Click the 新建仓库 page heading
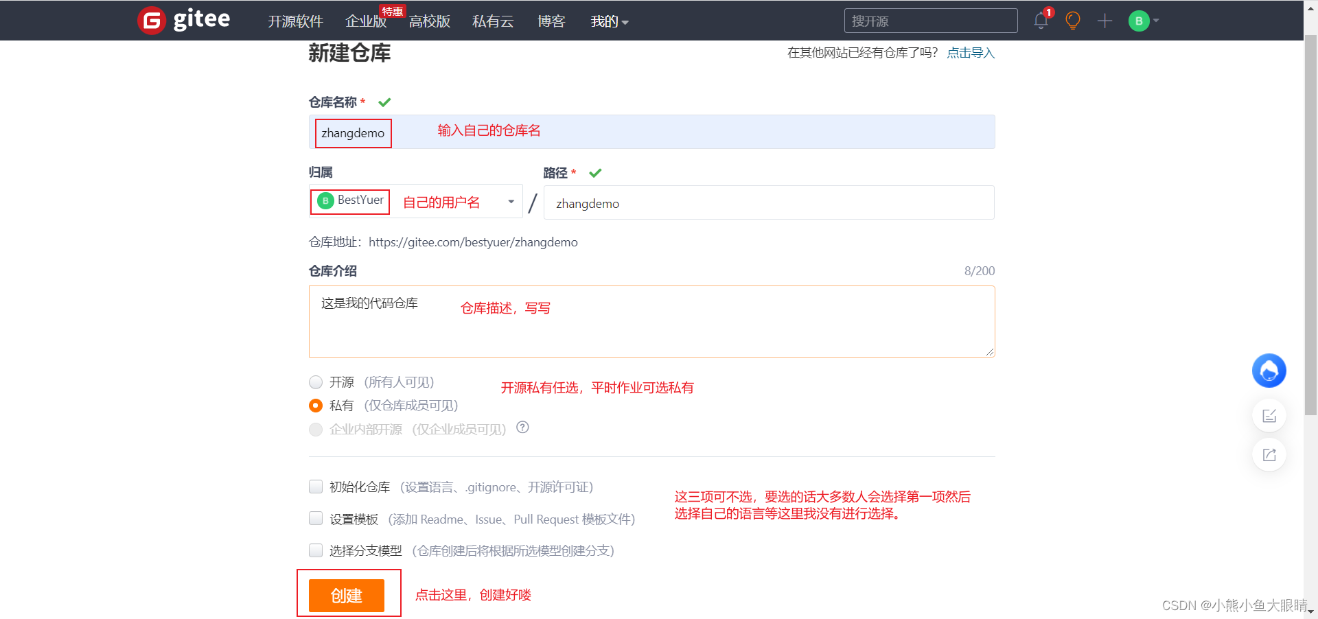Viewport: 1318px width, 619px height. (349, 53)
